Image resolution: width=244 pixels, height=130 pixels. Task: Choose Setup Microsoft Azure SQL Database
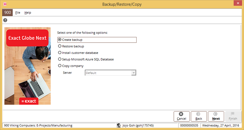[86, 59]
